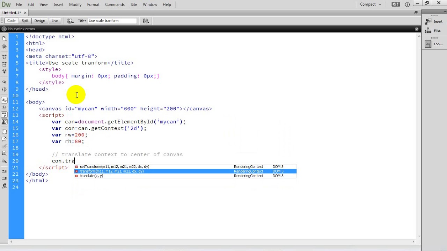The height and width of the screenshot is (251, 447).
Task: Open the Help menu
Action: (x=167, y=5)
